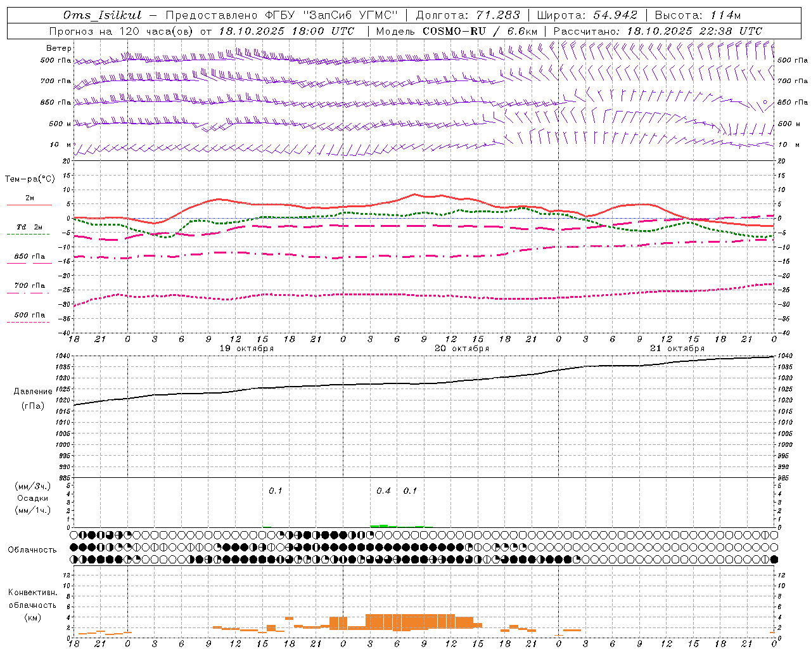Click the 19 октября date label
The height and width of the screenshot is (649, 811).
tap(246, 349)
